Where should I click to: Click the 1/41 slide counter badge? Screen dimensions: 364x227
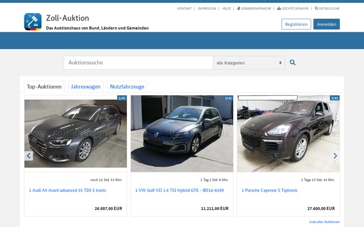pyautogui.click(x=122, y=98)
